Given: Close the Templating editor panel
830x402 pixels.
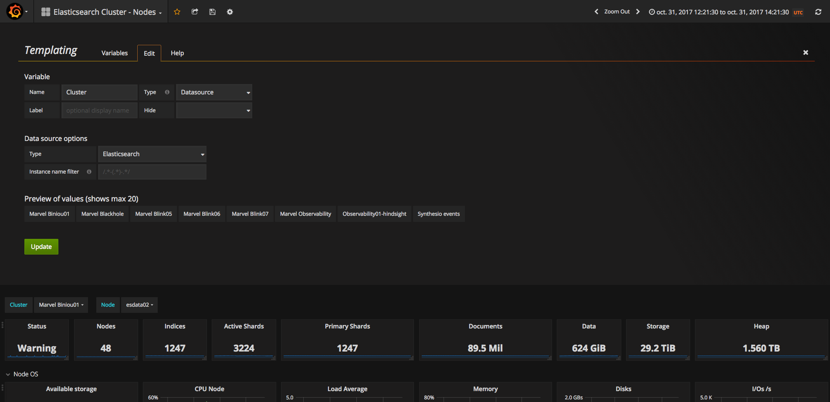Looking at the screenshot, I should (x=805, y=53).
